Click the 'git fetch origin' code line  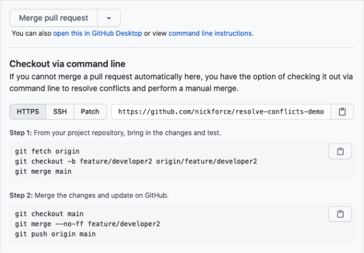click(x=47, y=152)
